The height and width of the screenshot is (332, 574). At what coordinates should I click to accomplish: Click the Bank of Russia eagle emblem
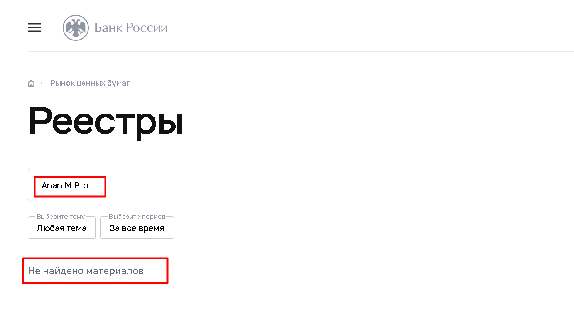(76, 28)
